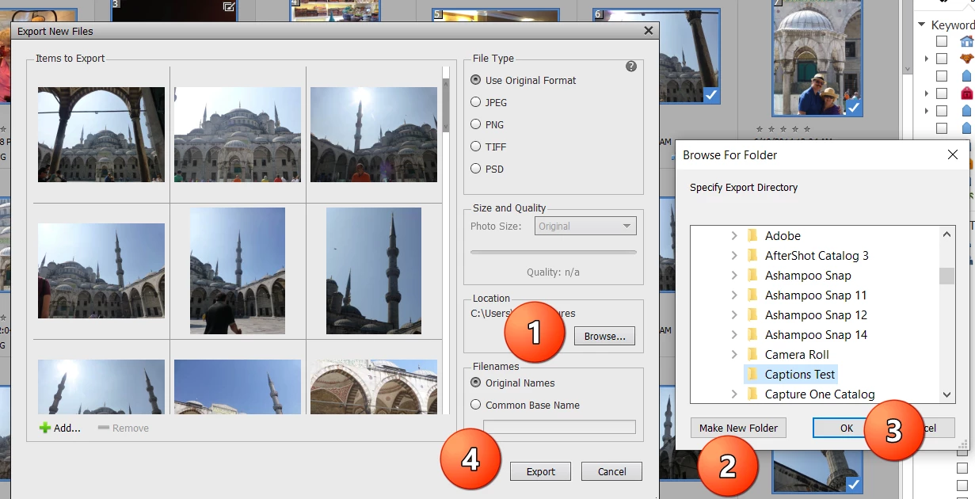975x499 pixels.
Task: Click the folder tree scrollbar up arrow
Action: (x=946, y=234)
